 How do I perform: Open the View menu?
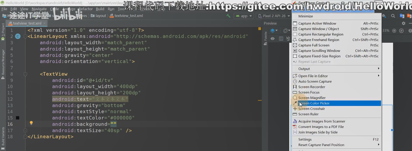click(x=24, y=9)
